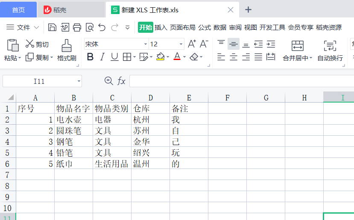This screenshot has width=354, height=220.
Task: Click the Print icon in quick toolbar
Action: point(77,27)
